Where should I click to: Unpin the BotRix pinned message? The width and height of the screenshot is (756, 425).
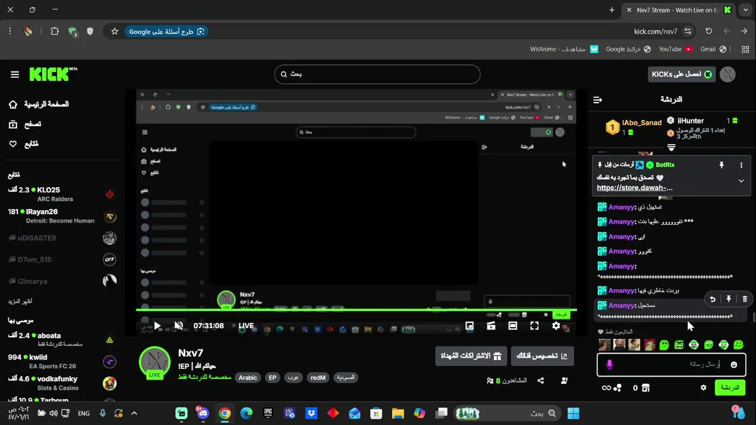(721, 165)
